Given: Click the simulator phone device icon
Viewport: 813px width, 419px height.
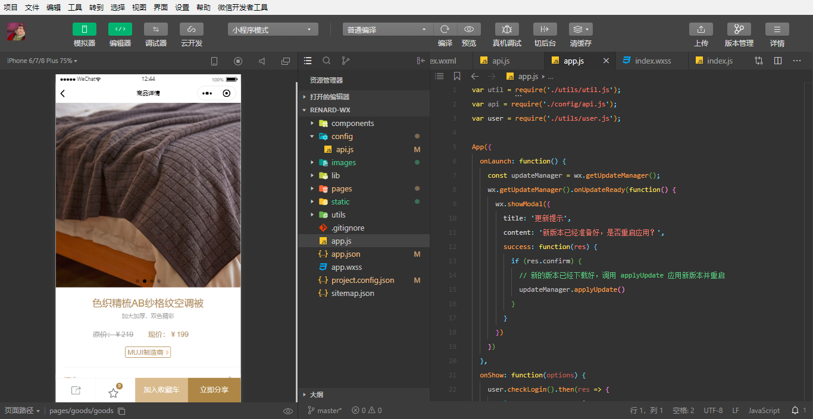Looking at the screenshot, I should 215,61.
